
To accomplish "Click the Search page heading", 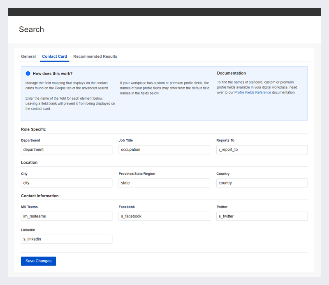I will (32, 29).
